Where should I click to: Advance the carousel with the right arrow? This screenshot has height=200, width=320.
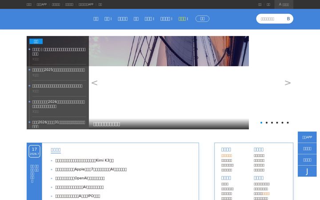click(288, 83)
